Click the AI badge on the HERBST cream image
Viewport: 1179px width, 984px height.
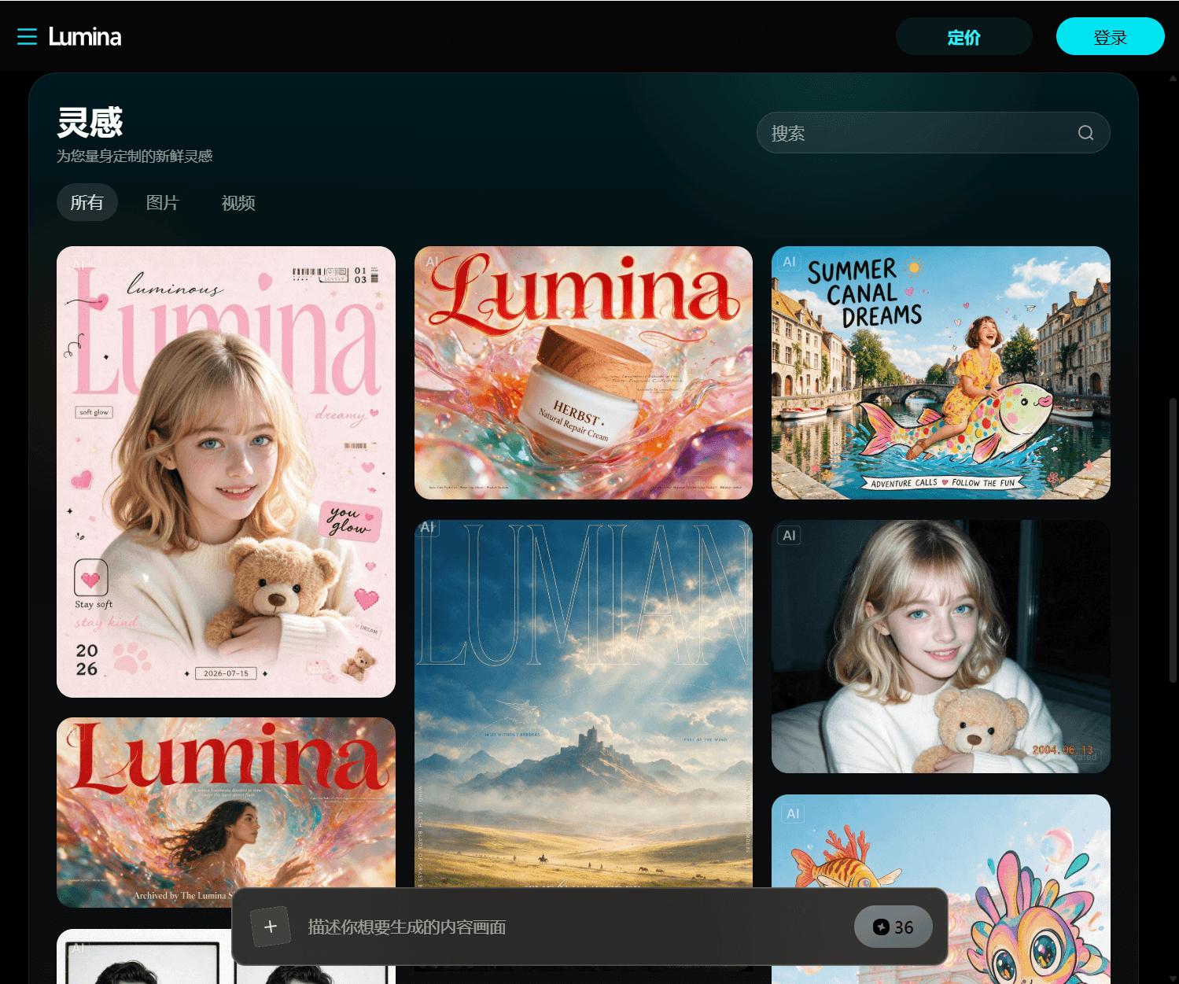[x=433, y=262]
